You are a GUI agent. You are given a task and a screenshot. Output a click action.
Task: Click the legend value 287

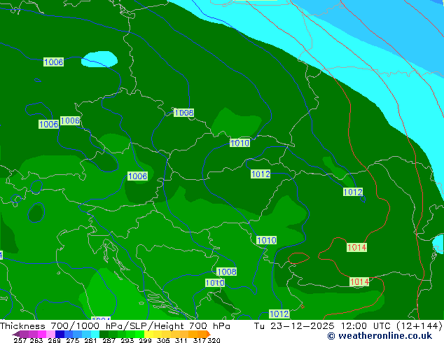(109, 340)
